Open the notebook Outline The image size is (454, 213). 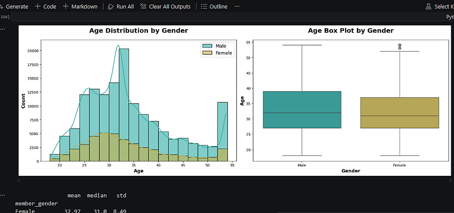tap(214, 6)
